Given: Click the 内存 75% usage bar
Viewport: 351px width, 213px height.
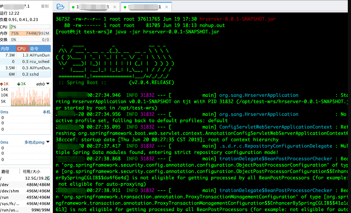Looking at the screenshot, I should coord(29,33).
